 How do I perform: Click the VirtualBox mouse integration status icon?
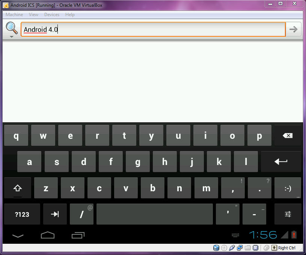click(x=266, y=248)
